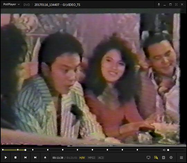
Task: Click the capture frame square icon
Action: point(163,158)
